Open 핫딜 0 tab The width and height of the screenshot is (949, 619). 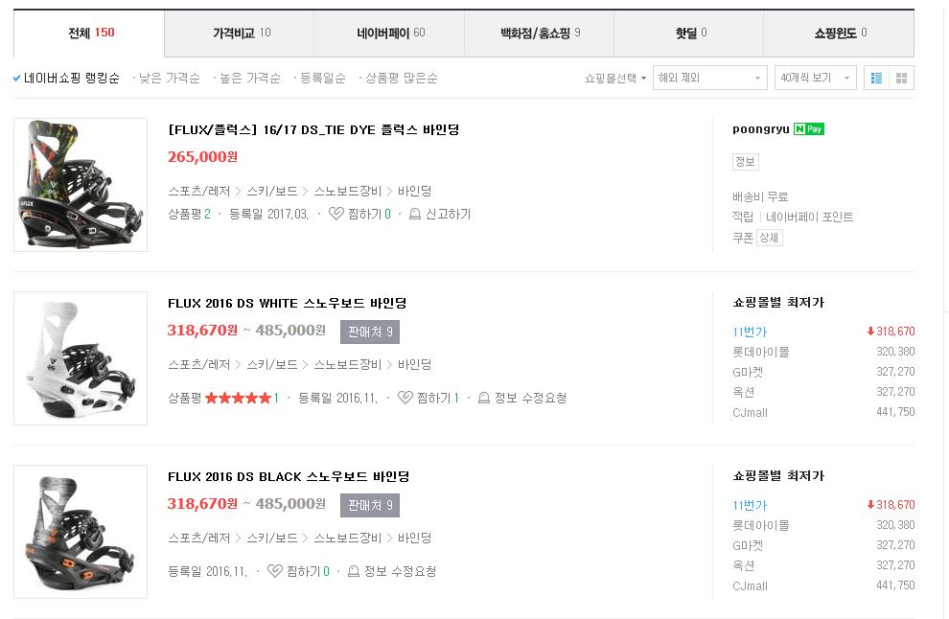[689, 34]
